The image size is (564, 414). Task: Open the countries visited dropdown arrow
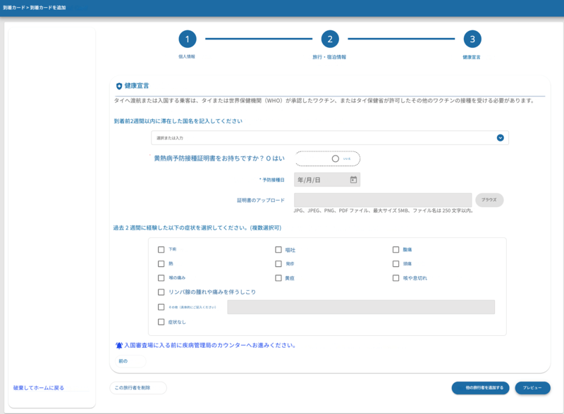[500, 137]
